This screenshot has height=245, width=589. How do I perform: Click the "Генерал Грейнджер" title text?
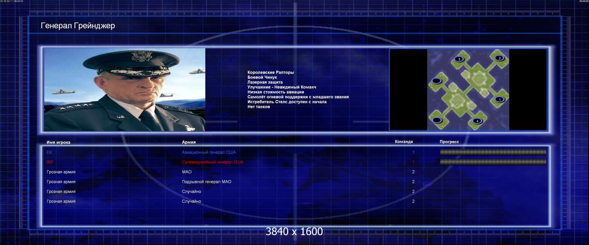[x=78, y=26]
